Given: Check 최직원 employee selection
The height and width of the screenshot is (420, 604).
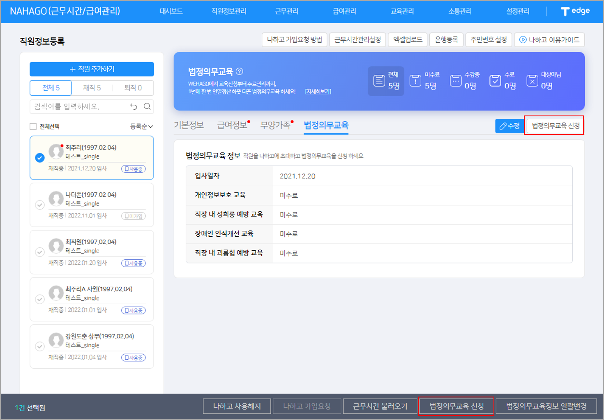Looking at the screenshot, I should point(40,252).
